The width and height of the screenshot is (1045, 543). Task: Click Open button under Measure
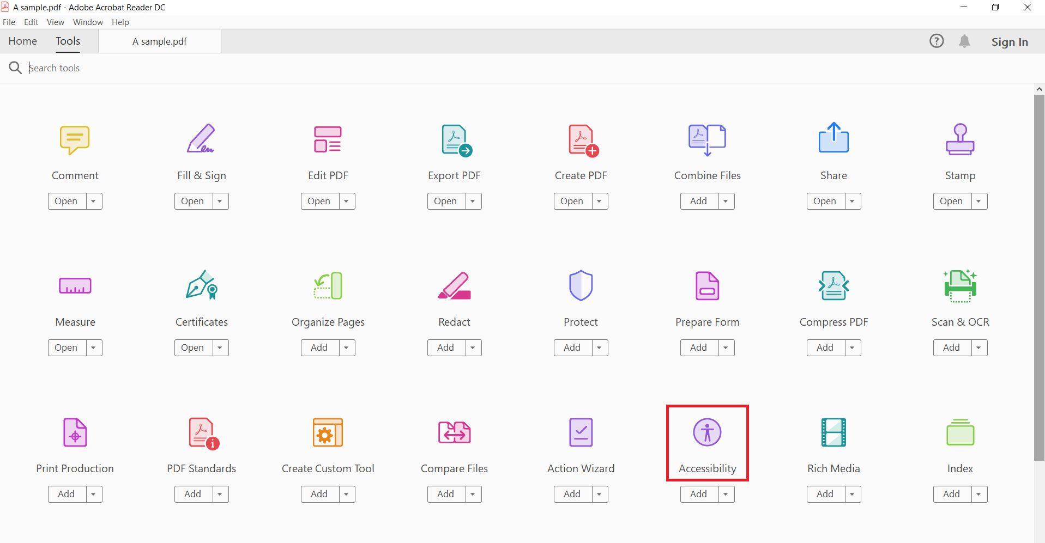tap(67, 347)
